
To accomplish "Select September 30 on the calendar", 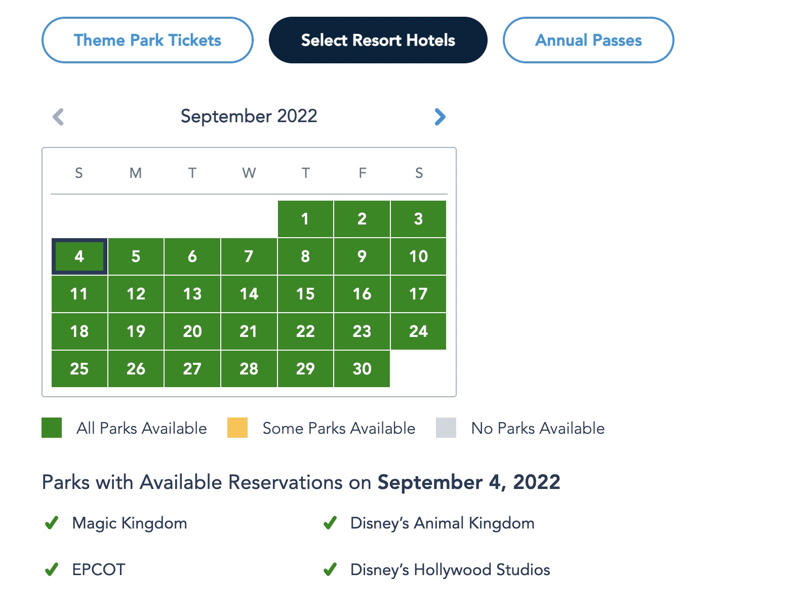I will (362, 369).
